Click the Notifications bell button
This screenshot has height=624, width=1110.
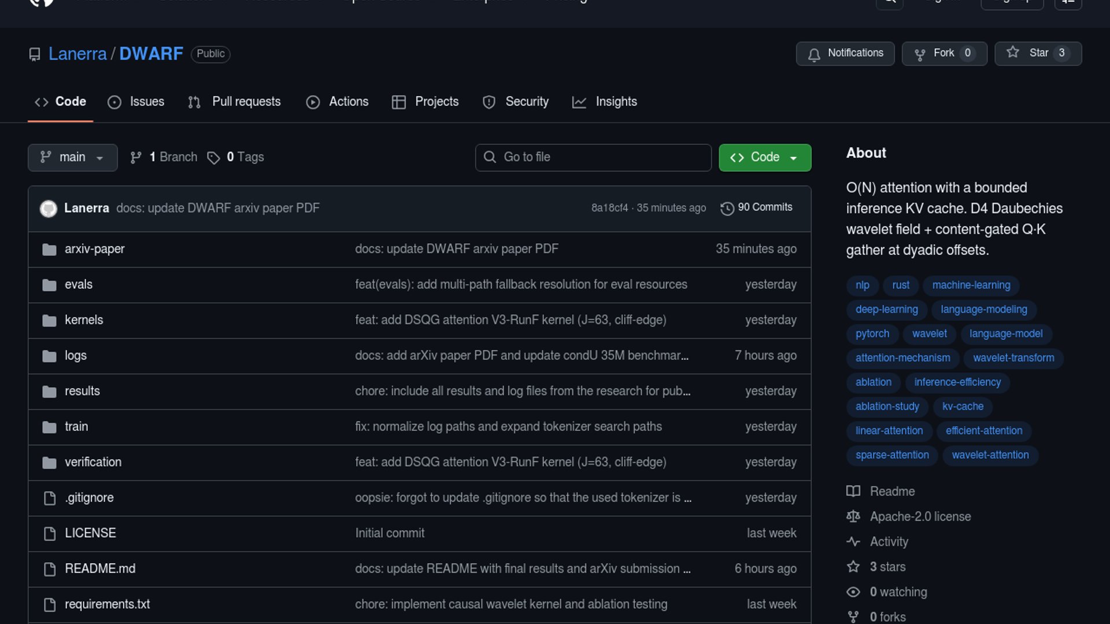tap(845, 53)
